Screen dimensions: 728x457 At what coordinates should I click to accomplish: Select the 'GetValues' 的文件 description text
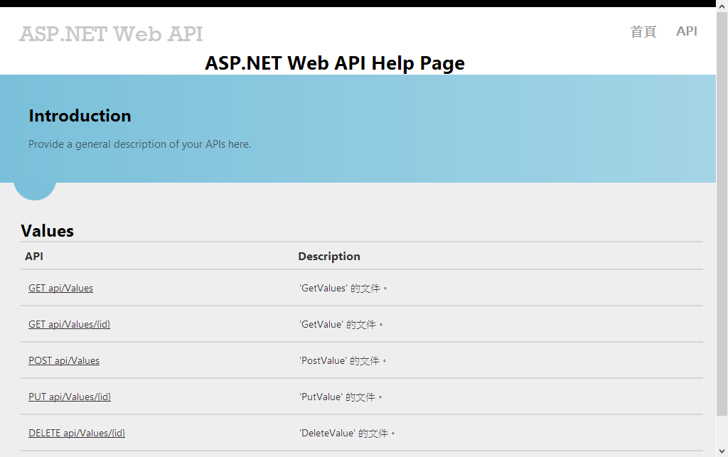343,288
